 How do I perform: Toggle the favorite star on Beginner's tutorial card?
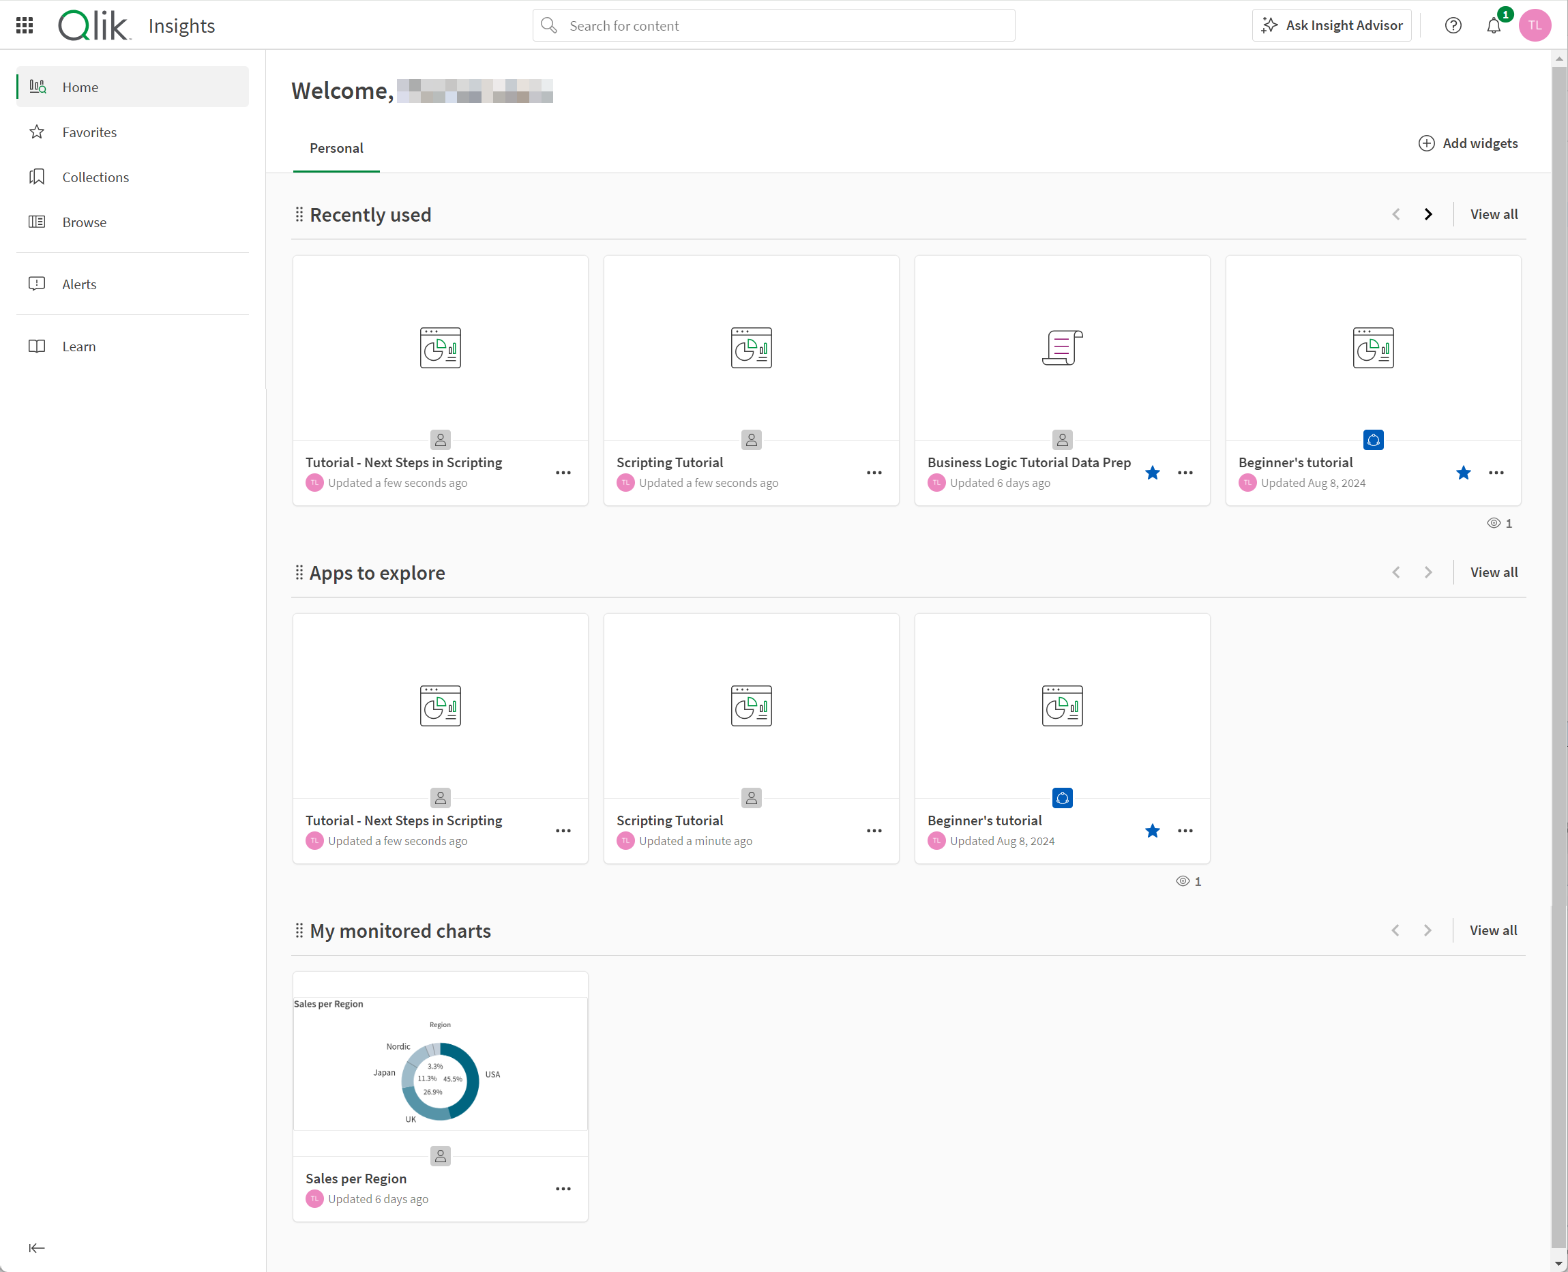1463,473
